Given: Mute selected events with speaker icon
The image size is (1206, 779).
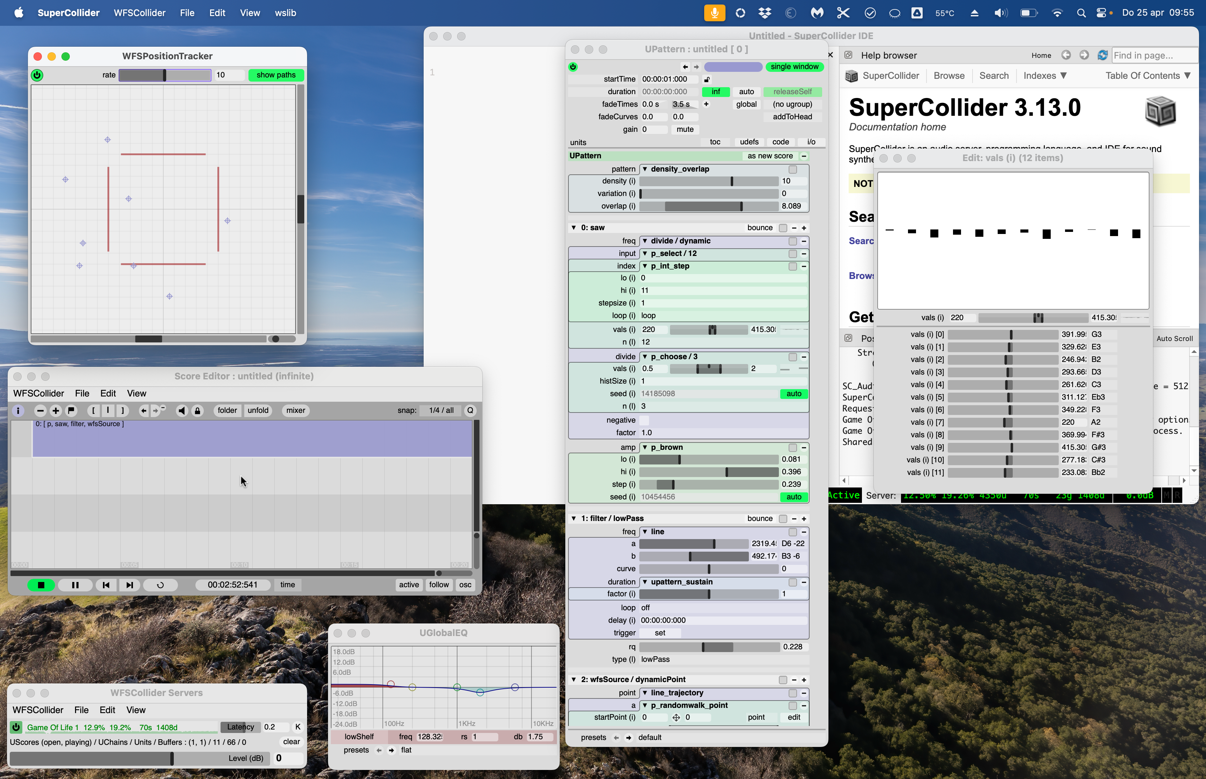Looking at the screenshot, I should tap(182, 410).
